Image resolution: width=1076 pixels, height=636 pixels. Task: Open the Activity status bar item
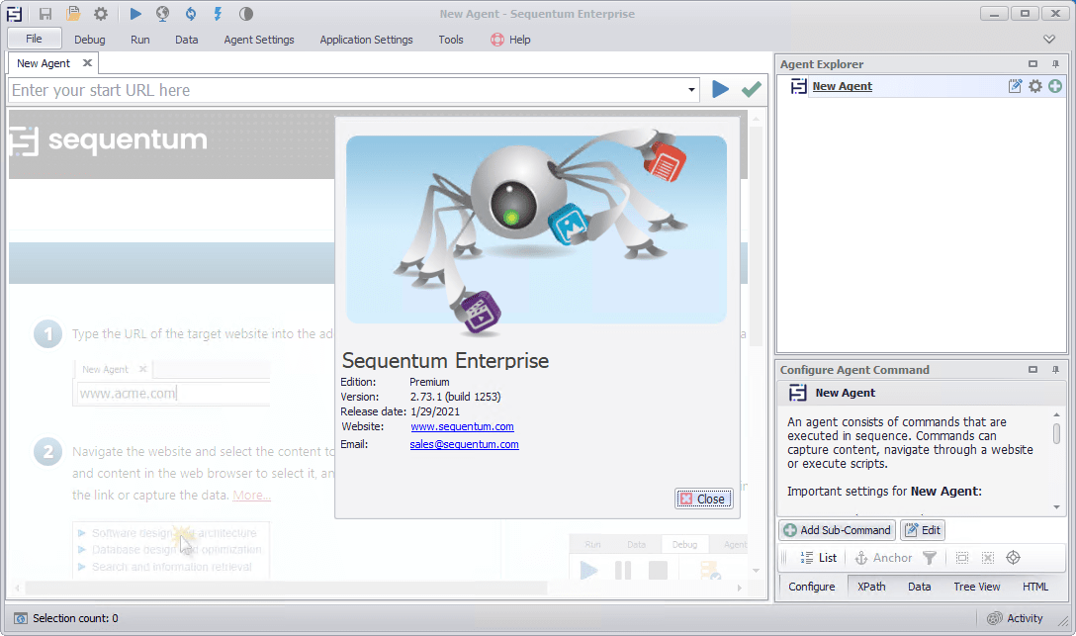(x=1015, y=618)
